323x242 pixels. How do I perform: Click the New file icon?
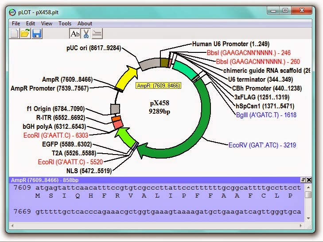pos(14,33)
